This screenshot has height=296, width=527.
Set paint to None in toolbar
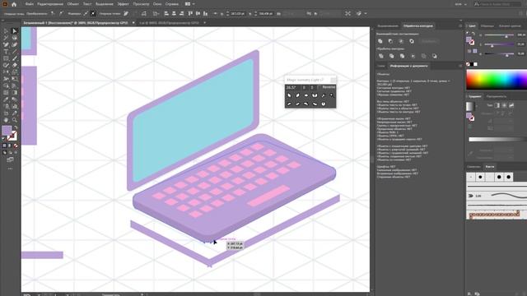tap(16, 146)
